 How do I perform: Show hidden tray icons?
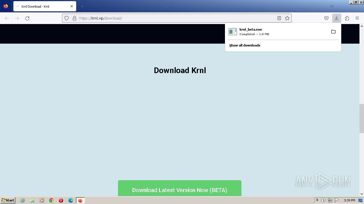(317, 200)
